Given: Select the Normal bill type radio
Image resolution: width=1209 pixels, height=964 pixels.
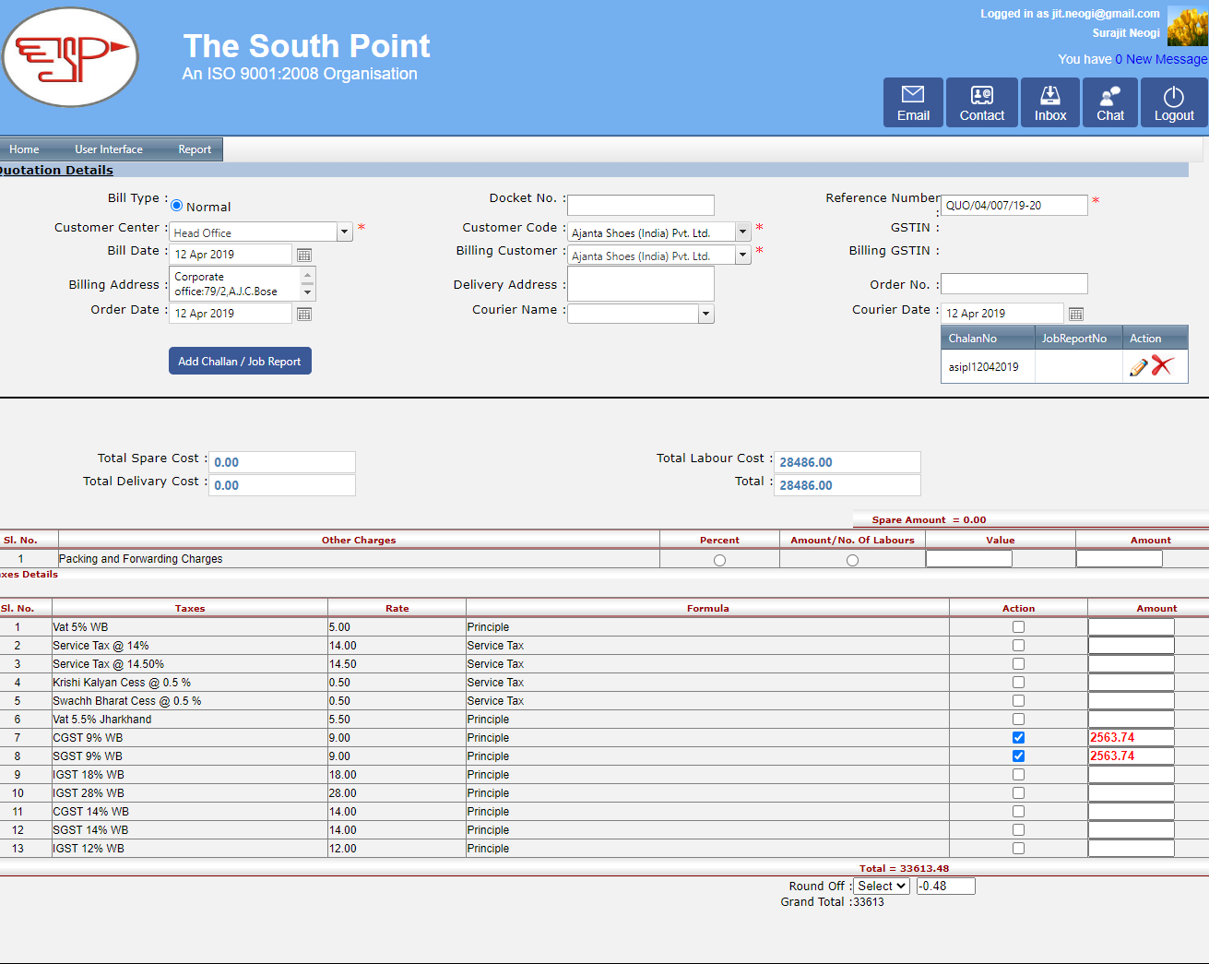Looking at the screenshot, I should [x=176, y=206].
